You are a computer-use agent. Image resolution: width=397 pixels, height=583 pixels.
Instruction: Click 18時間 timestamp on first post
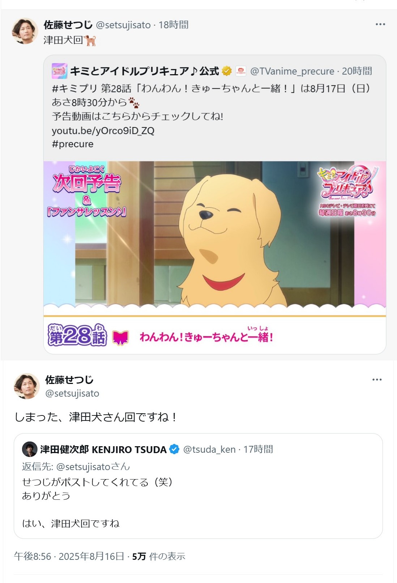(174, 25)
